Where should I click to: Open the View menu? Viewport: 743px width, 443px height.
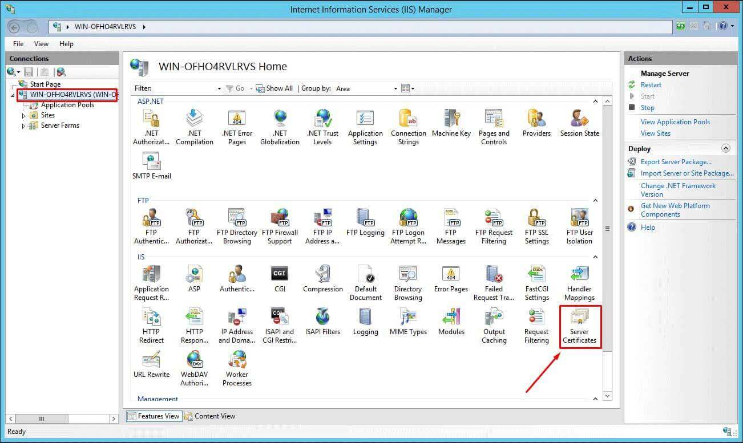[41, 43]
